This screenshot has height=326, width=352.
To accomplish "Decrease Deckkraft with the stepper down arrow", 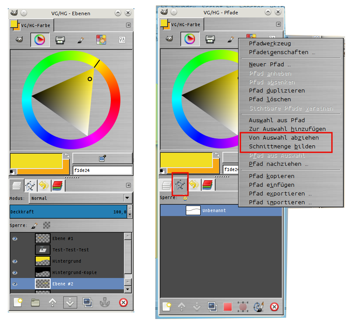I will pyautogui.click(x=130, y=215).
